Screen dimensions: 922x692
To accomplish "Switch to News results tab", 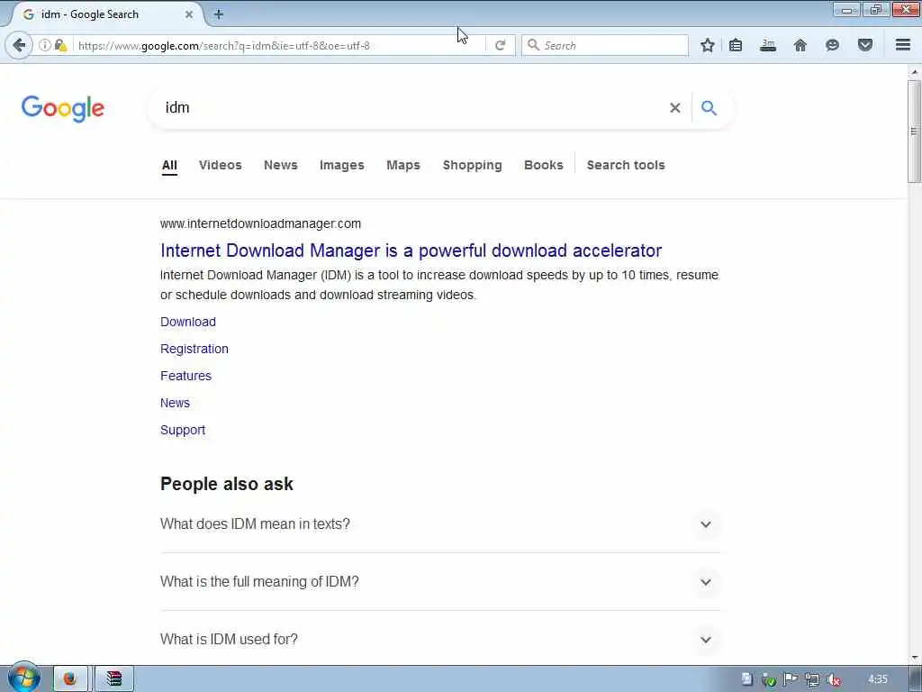I will (281, 166).
